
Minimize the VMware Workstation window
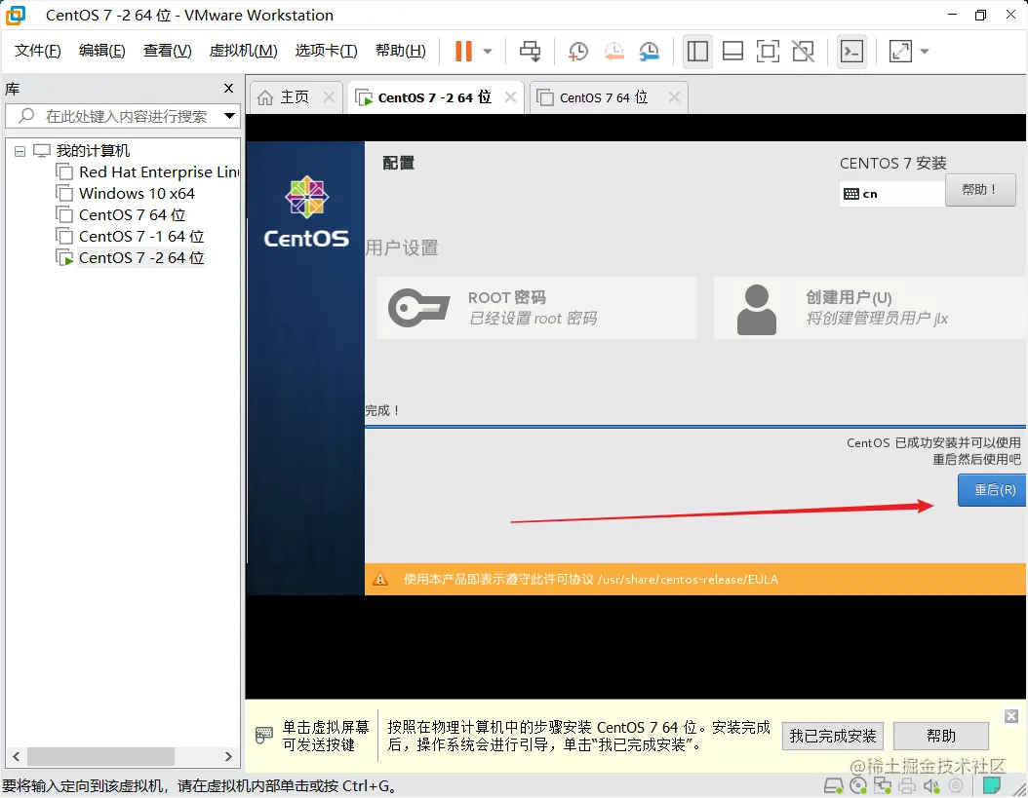pos(953,15)
